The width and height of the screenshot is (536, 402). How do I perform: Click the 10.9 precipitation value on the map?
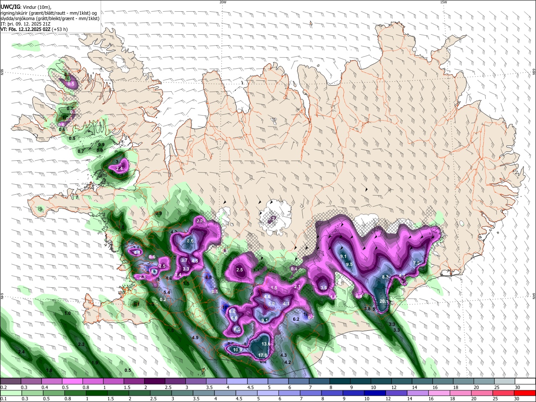point(237,350)
